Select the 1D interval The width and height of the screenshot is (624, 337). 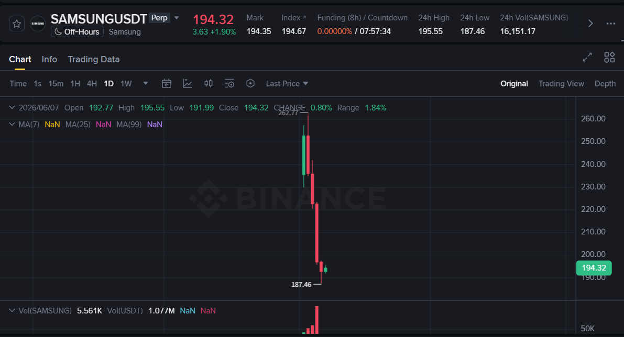coord(108,83)
